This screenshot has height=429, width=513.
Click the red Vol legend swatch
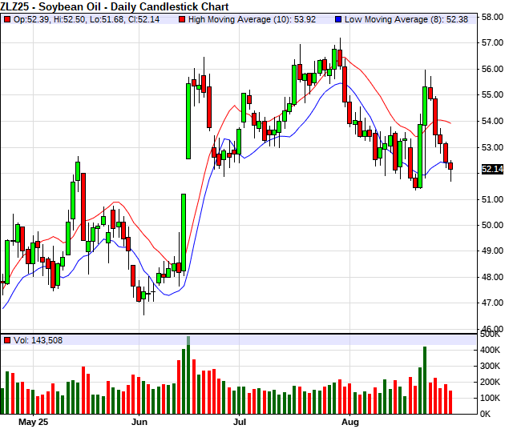click(7, 340)
